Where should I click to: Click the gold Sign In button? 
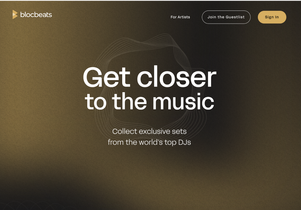[272, 17]
